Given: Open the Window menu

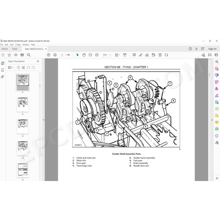Looking at the screenshot, I should [26, 45].
